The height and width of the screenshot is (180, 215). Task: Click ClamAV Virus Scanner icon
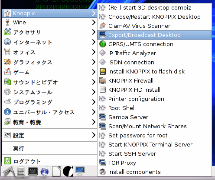(x=103, y=26)
